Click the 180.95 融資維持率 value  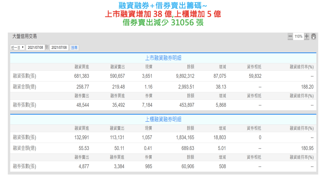coord(307,148)
